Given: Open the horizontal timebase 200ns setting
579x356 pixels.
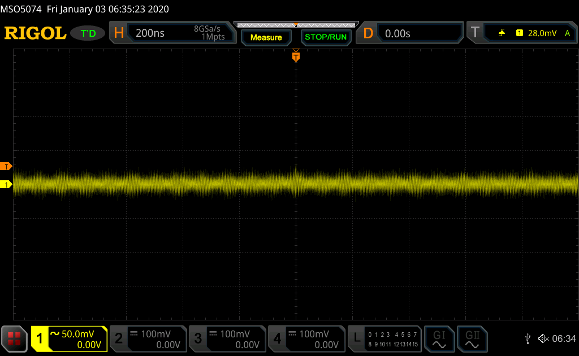Looking at the screenshot, I should point(173,33).
